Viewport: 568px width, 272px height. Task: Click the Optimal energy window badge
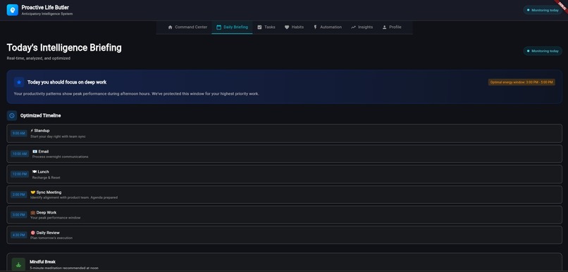coord(521,82)
